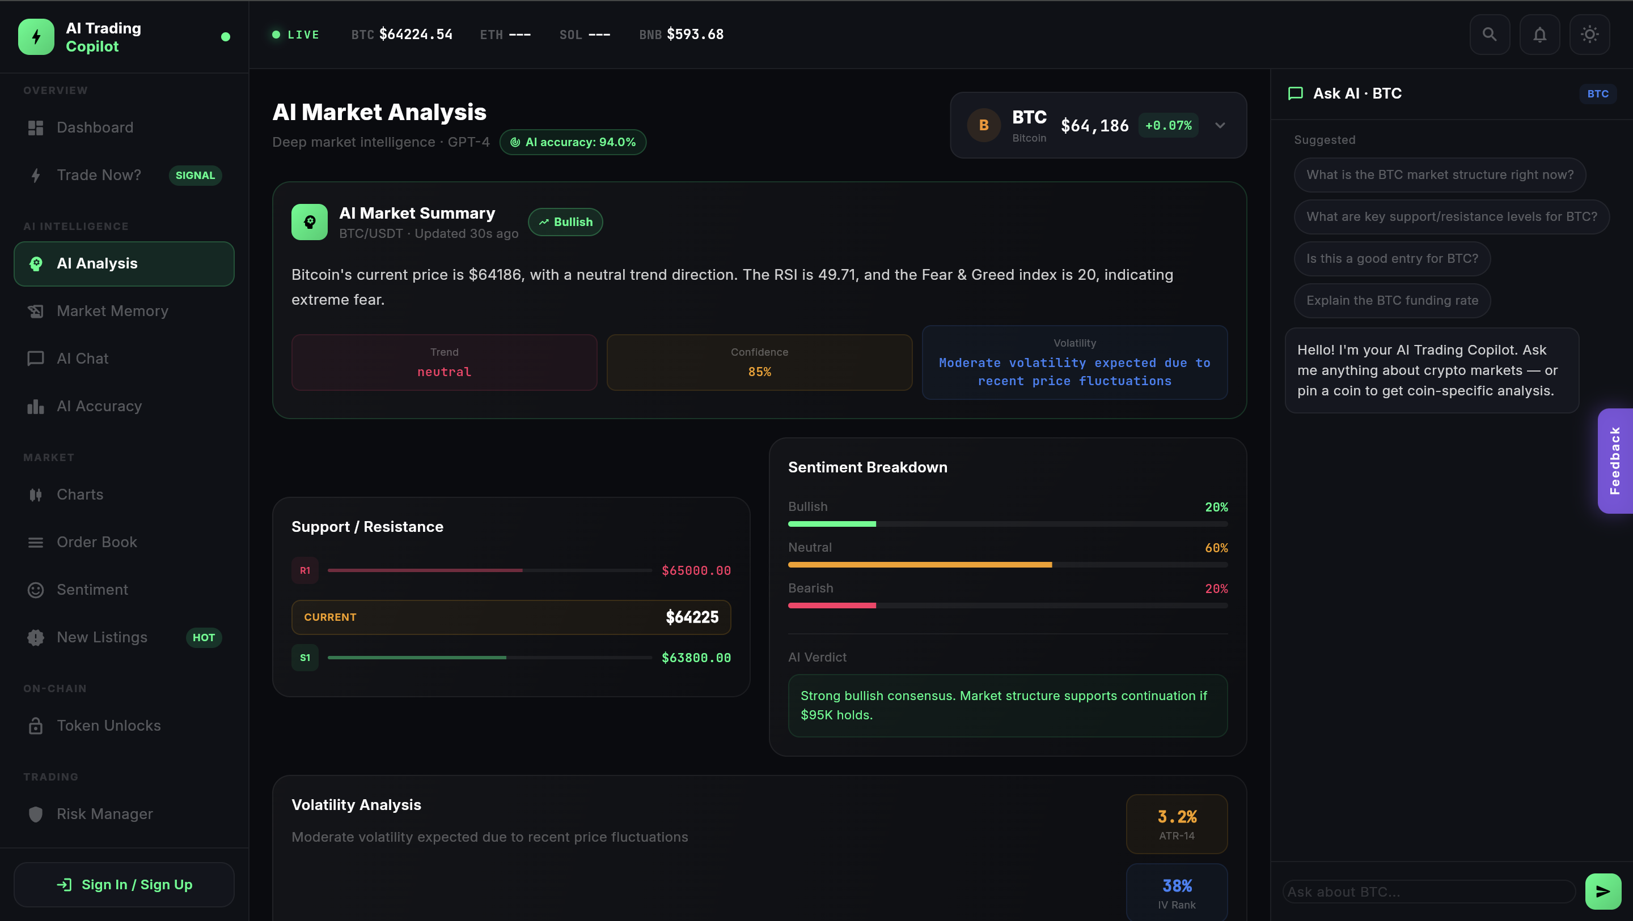Click the Sentiment smiley icon
Viewport: 1633px width, 921px height.
[36, 590]
